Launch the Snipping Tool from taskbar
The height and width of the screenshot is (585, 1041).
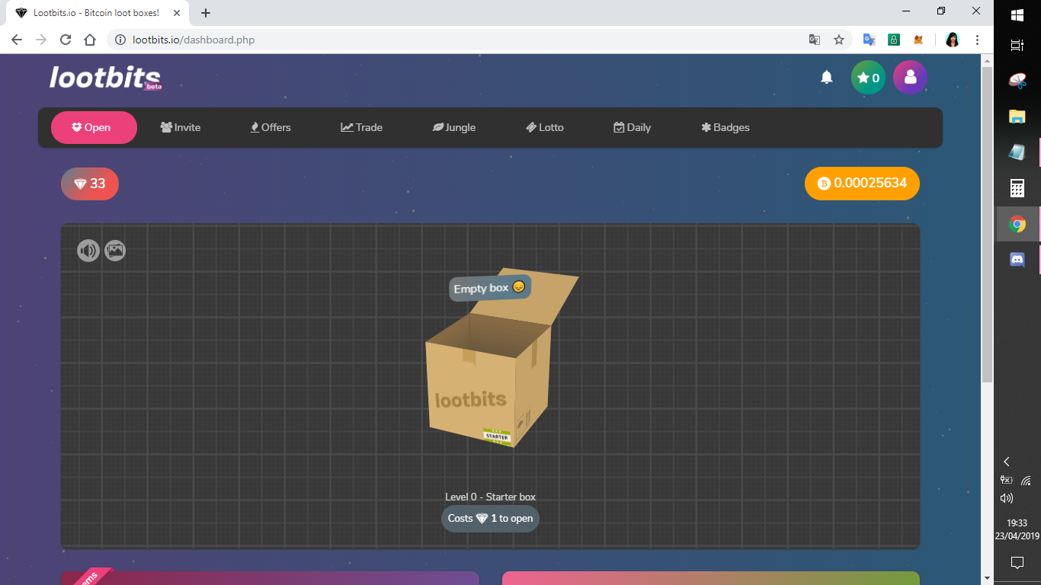click(1017, 79)
